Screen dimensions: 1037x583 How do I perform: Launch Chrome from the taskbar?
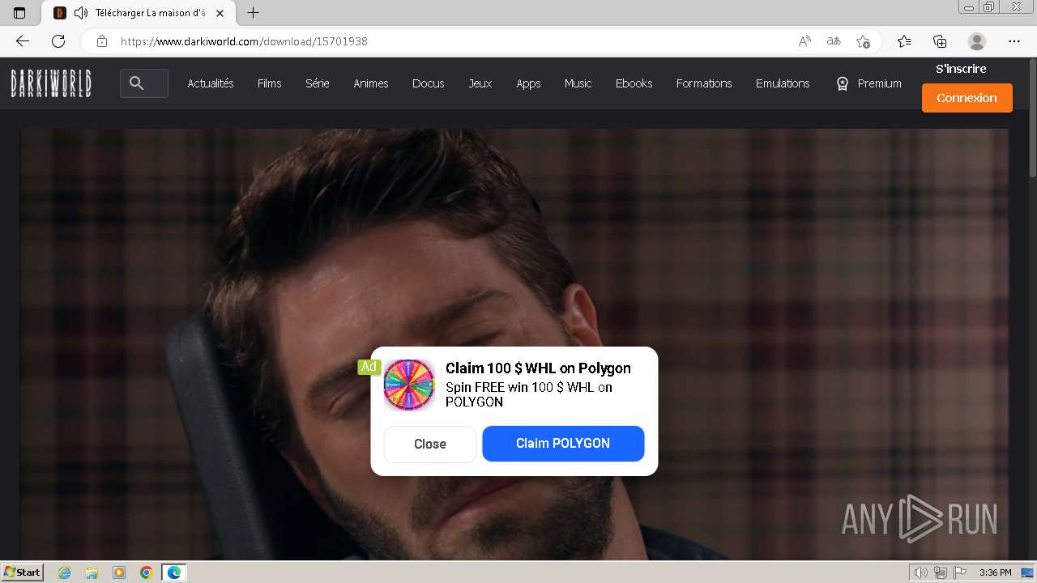tap(147, 572)
